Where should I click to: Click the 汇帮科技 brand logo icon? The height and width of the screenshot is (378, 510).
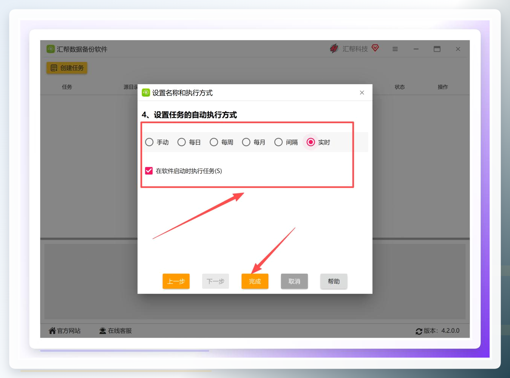click(334, 48)
